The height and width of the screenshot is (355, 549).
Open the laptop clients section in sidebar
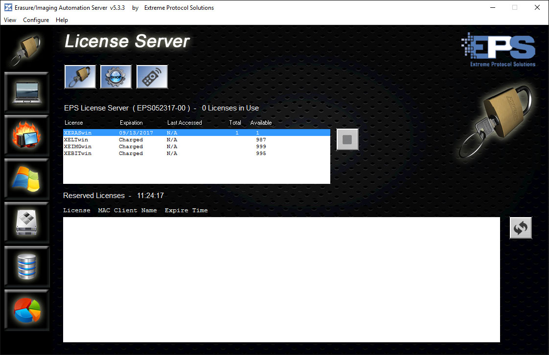pyautogui.click(x=27, y=93)
